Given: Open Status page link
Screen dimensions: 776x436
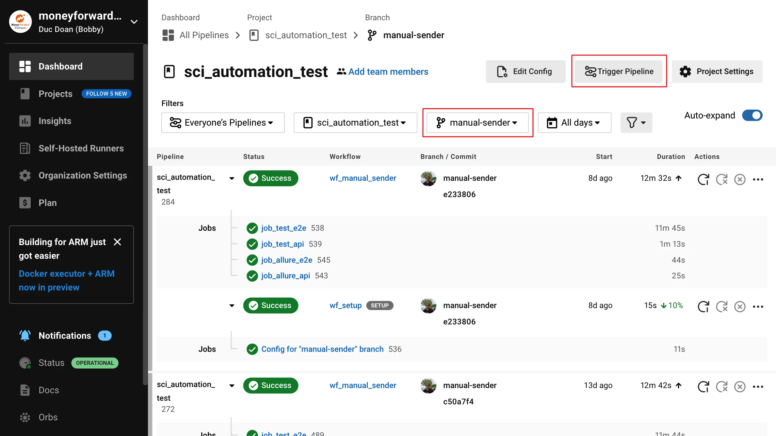Looking at the screenshot, I should tap(51, 363).
